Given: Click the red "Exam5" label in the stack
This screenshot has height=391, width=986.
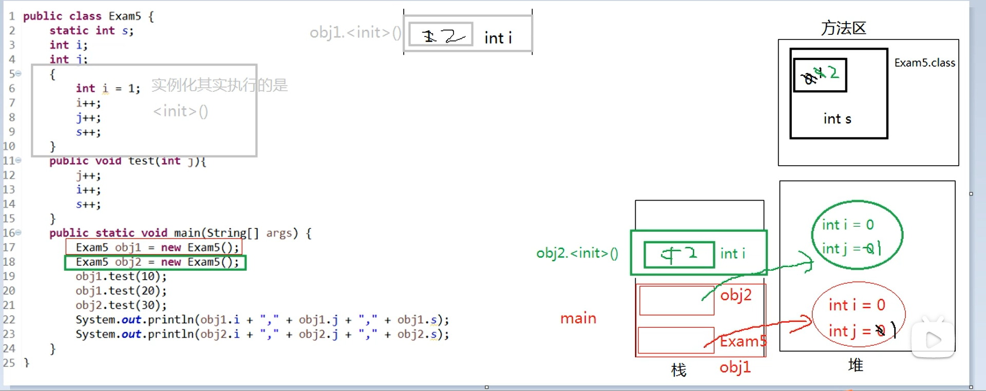Looking at the screenshot, I should tap(743, 342).
